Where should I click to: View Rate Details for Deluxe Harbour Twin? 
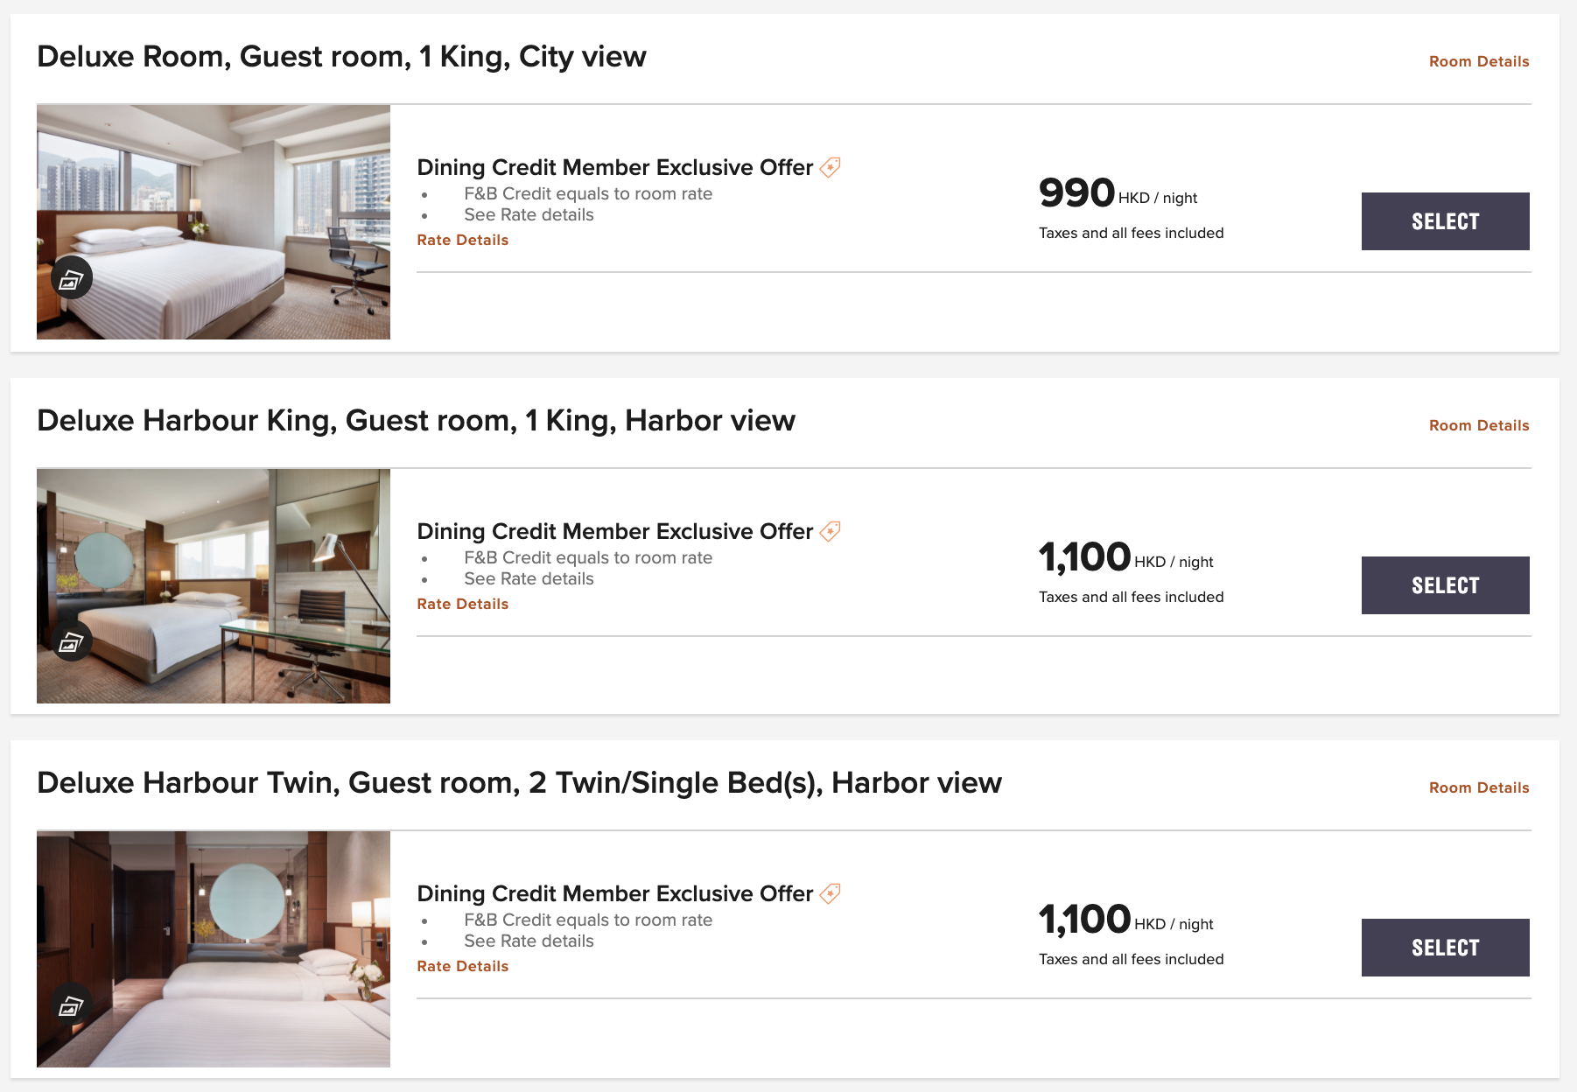(462, 966)
